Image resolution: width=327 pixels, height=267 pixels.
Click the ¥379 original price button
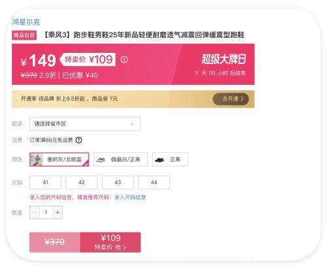click(x=55, y=242)
